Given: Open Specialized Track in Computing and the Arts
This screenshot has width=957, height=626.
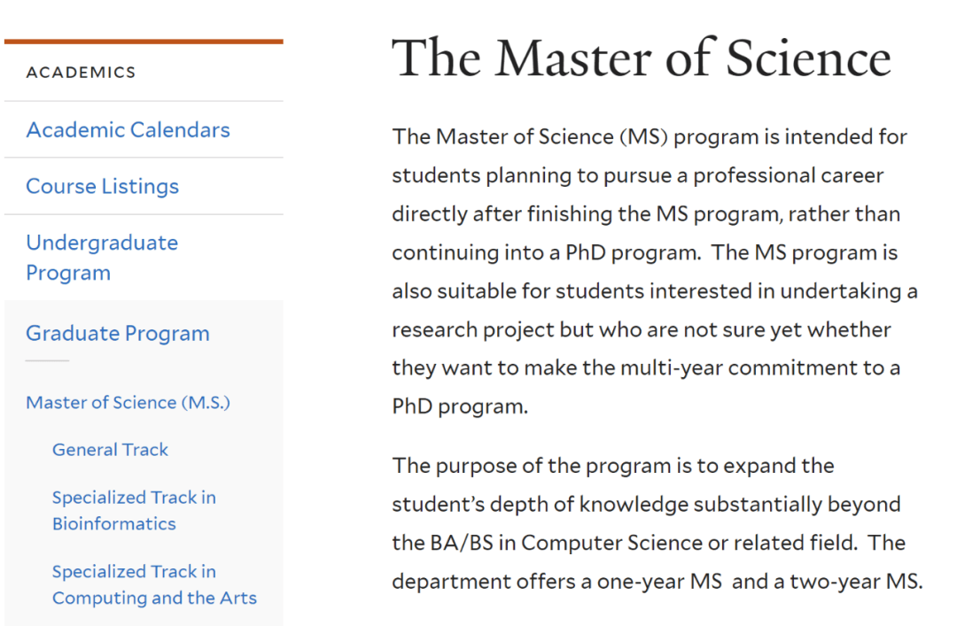Looking at the screenshot, I should coord(154,584).
